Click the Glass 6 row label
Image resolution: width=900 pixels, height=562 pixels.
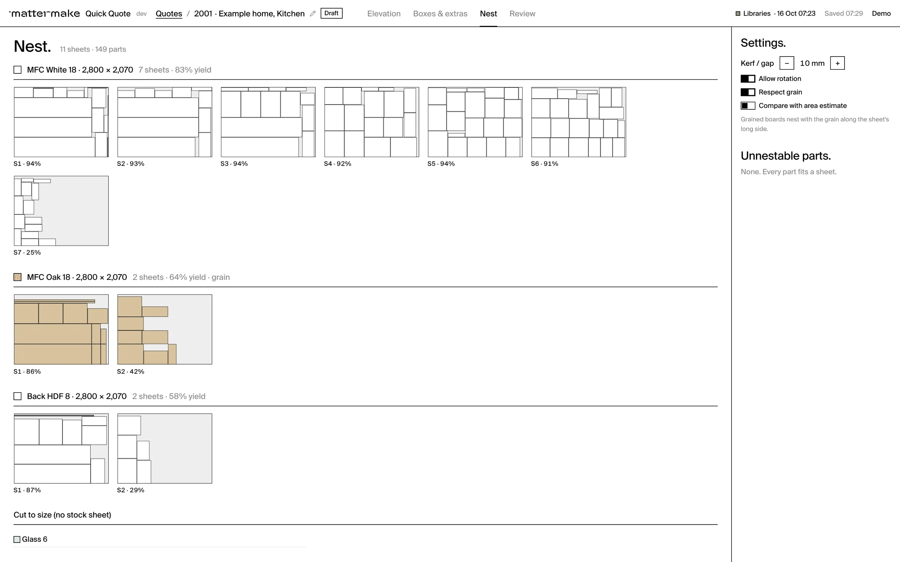[x=34, y=540]
